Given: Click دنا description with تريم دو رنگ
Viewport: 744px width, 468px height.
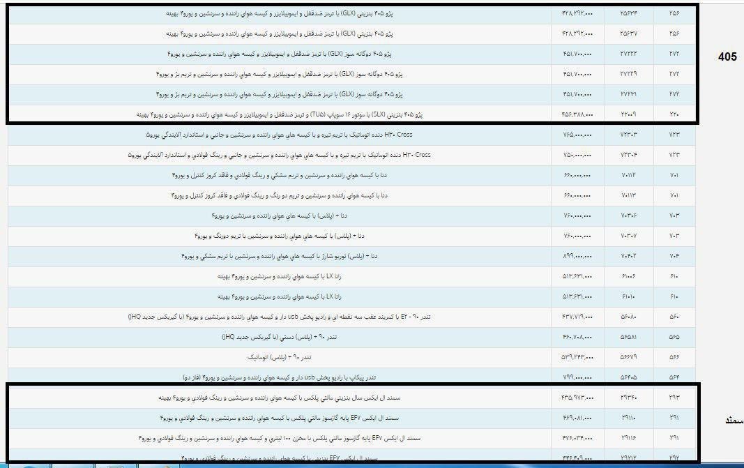Looking at the screenshot, I should (x=280, y=195).
